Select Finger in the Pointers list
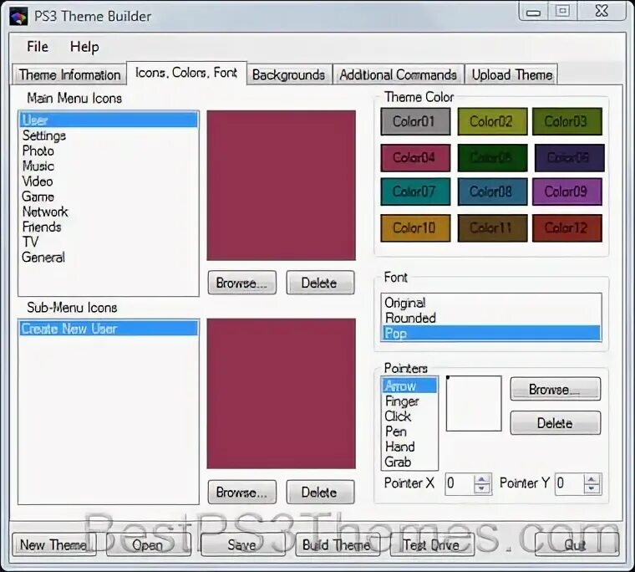The width and height of the screenshot is (635, 572). pos(409,401)
